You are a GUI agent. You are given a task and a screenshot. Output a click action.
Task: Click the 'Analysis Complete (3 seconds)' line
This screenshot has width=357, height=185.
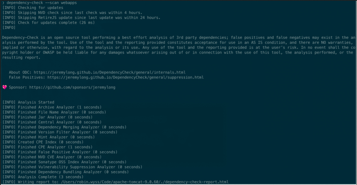pyautogui.click(x=43, y=177)
